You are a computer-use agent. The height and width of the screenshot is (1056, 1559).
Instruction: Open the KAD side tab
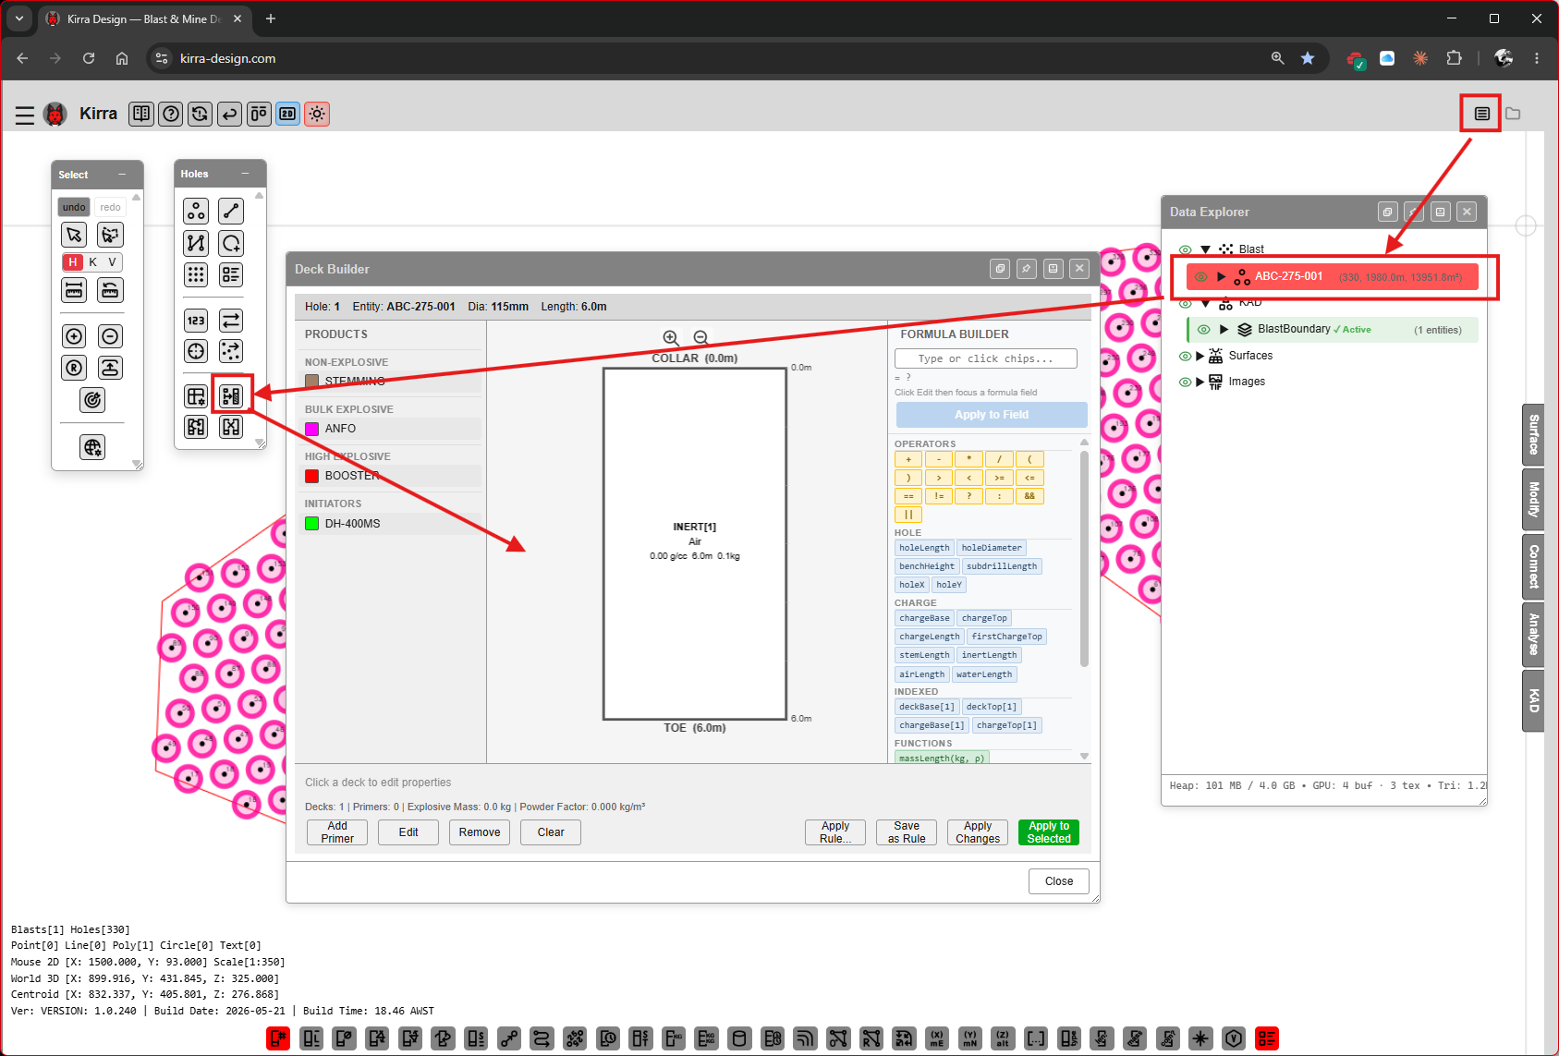tap(1533, 701)
